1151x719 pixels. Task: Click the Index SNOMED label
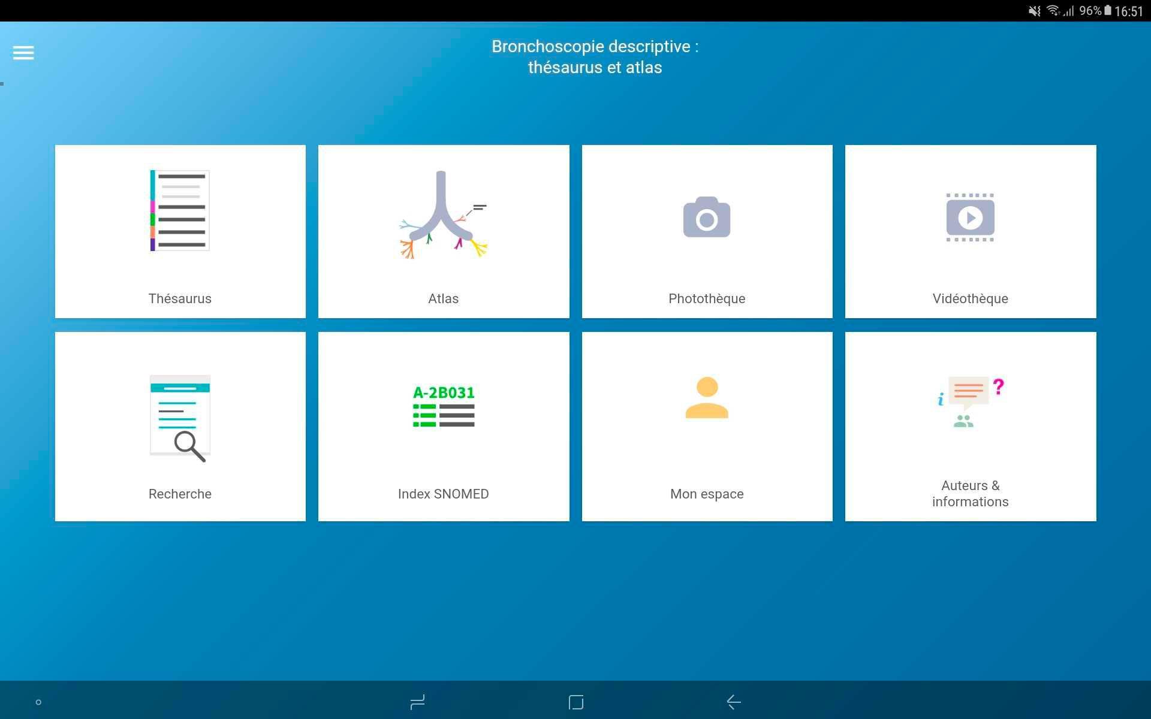click(x=444, y=494)
